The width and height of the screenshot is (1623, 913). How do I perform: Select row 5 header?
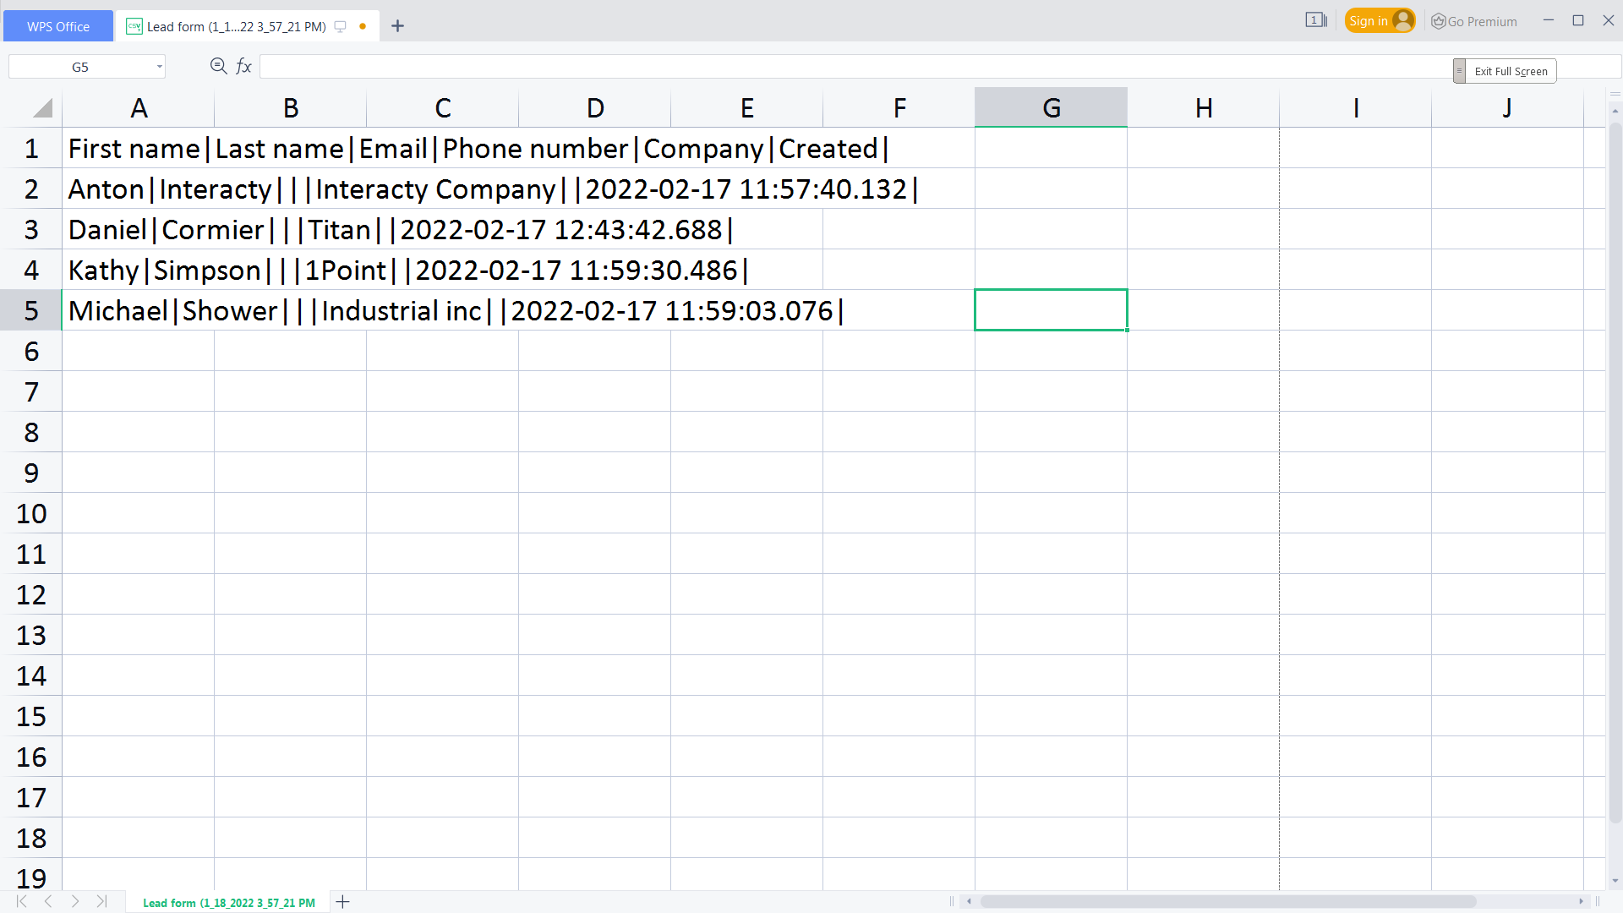(31, 310)
